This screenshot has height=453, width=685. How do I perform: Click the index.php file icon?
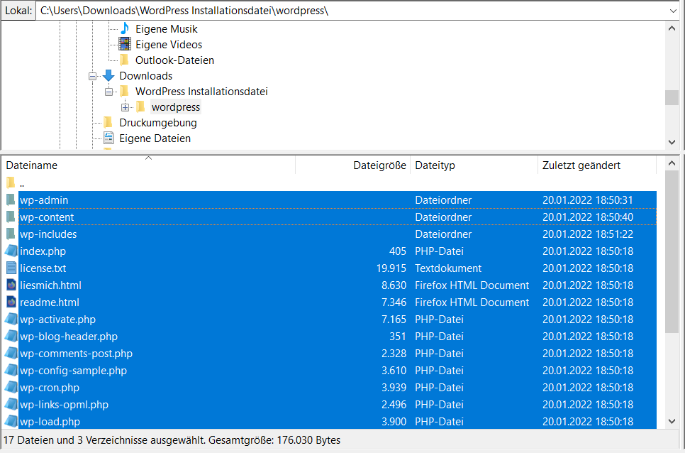point(11,251)
